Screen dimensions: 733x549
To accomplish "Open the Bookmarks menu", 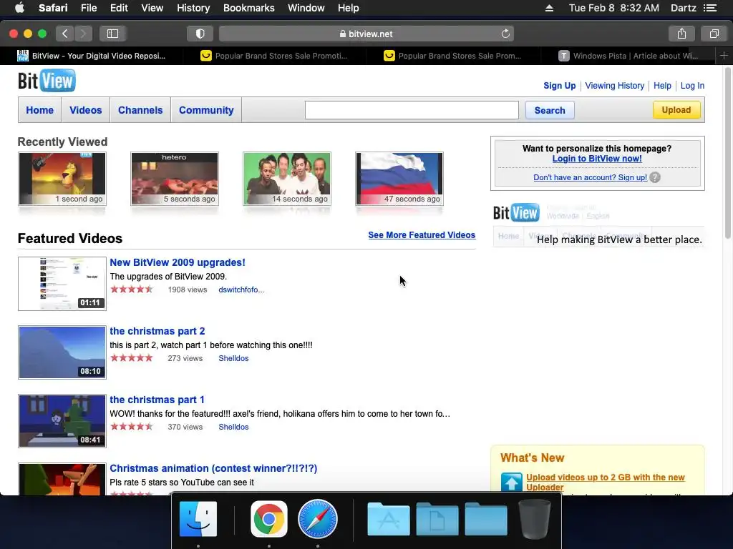I will coord(248,8).
